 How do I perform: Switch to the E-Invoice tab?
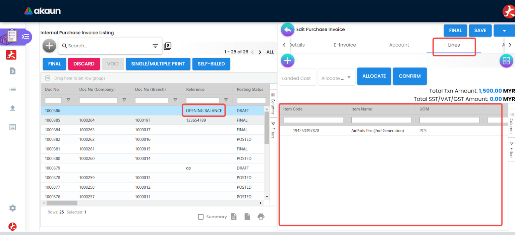coord(344,45)
